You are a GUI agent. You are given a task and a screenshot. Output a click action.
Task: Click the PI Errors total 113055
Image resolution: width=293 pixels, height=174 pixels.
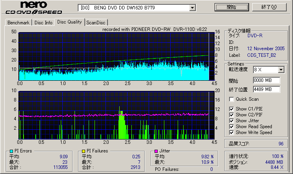(x=60, y=167)
